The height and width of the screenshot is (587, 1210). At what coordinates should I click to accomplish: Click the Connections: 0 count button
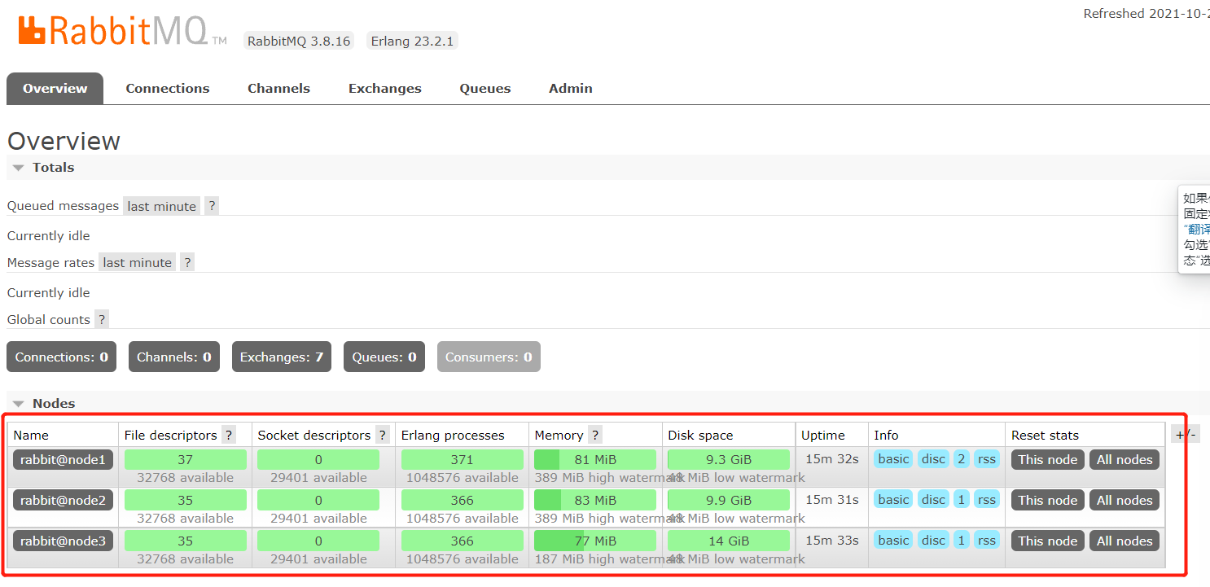pos(61,357)
